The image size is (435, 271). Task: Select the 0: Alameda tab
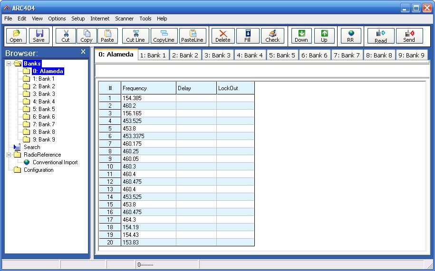[x=116, y=55]
